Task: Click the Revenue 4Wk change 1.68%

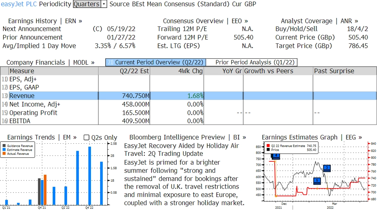Action: (x=195, y=96)
